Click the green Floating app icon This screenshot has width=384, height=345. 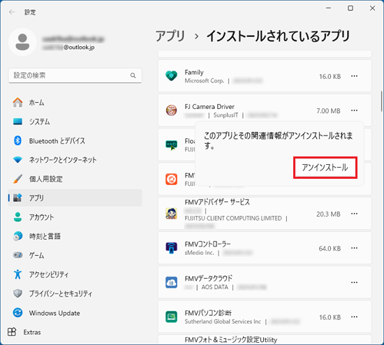[x=171, y=145]
